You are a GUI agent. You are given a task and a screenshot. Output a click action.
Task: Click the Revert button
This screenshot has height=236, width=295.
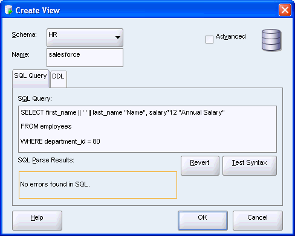click(x=200, y=165)
